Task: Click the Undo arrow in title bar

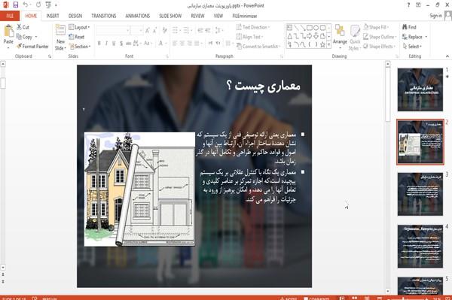Action: click(26, 5)
